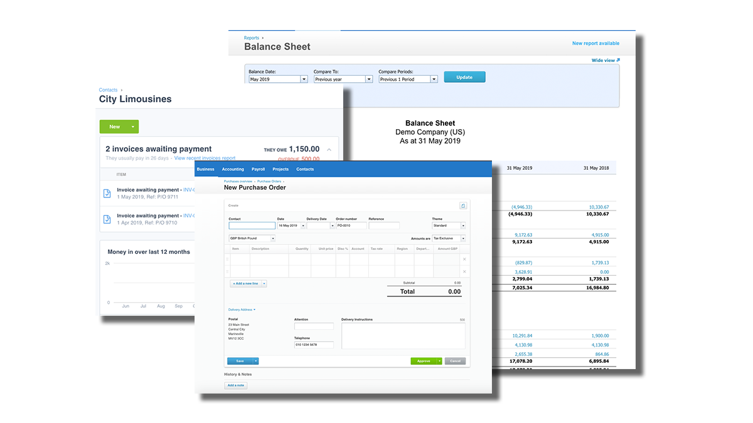
Task: Click the Add a note button
Action: coord(235,385)
